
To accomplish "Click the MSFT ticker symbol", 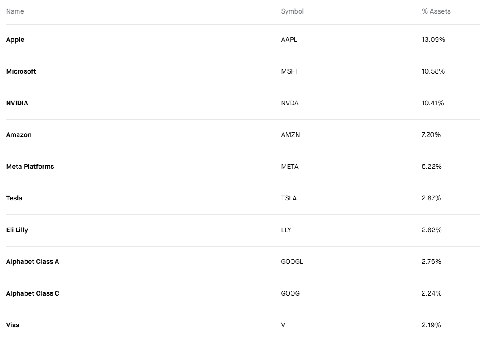I will click(290, 71).
